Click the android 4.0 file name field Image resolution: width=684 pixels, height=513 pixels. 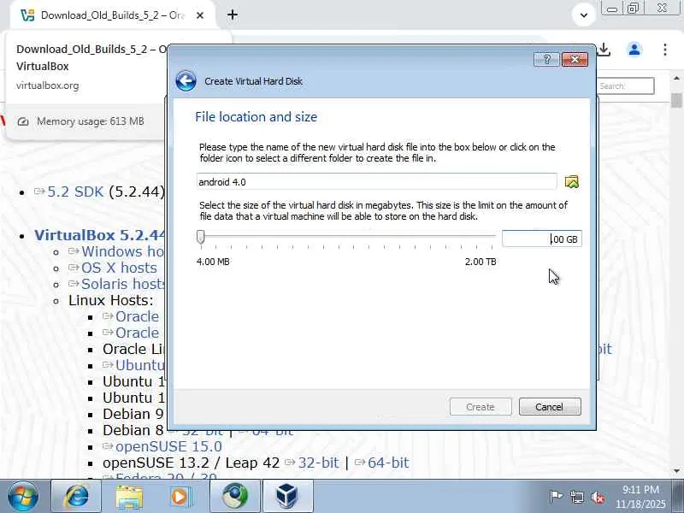coord(376,181)
